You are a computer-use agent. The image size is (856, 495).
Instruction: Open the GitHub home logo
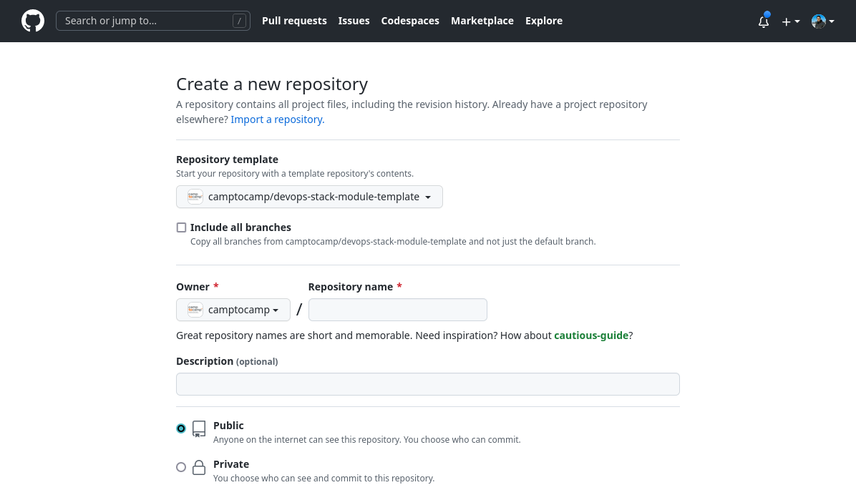tap(33, 21)
